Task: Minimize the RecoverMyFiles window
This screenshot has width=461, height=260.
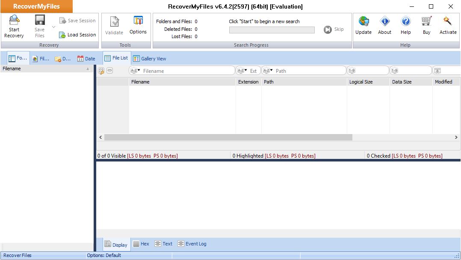Action: 411,6
